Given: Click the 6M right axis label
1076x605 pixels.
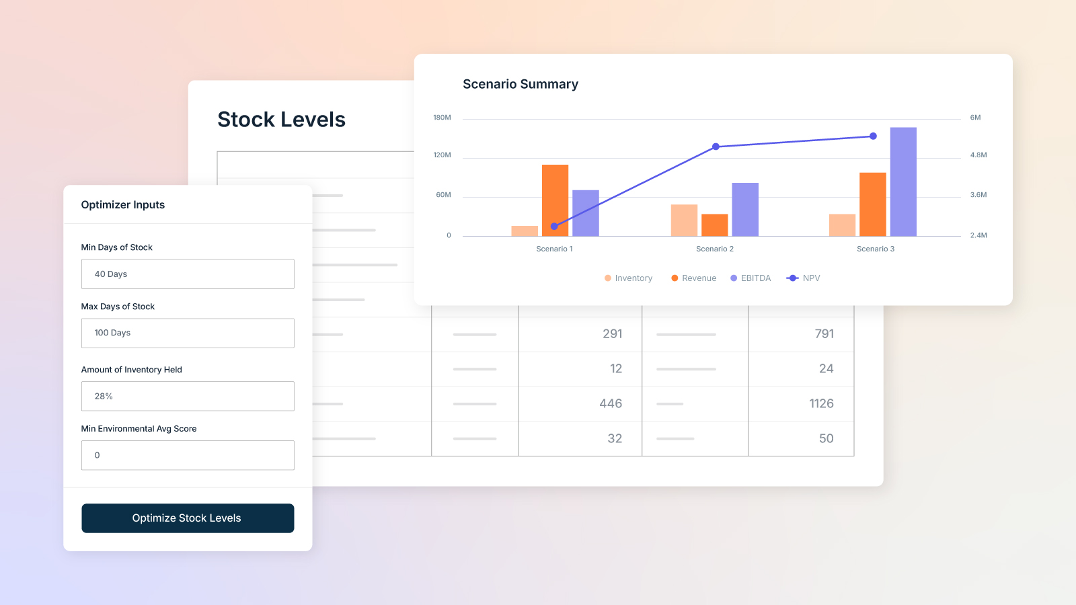Looking at the screenshot, I should point(975,118).
